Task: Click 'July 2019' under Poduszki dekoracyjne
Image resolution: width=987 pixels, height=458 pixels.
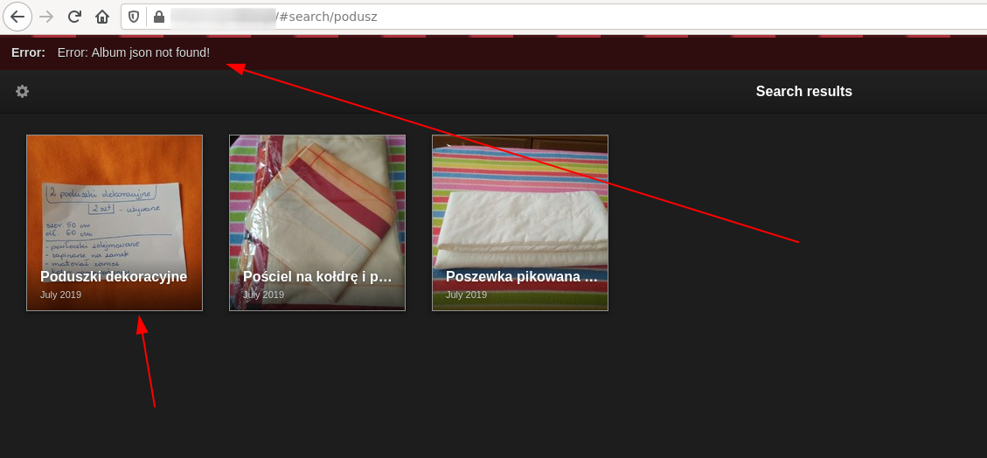Action: click(60, 295)
